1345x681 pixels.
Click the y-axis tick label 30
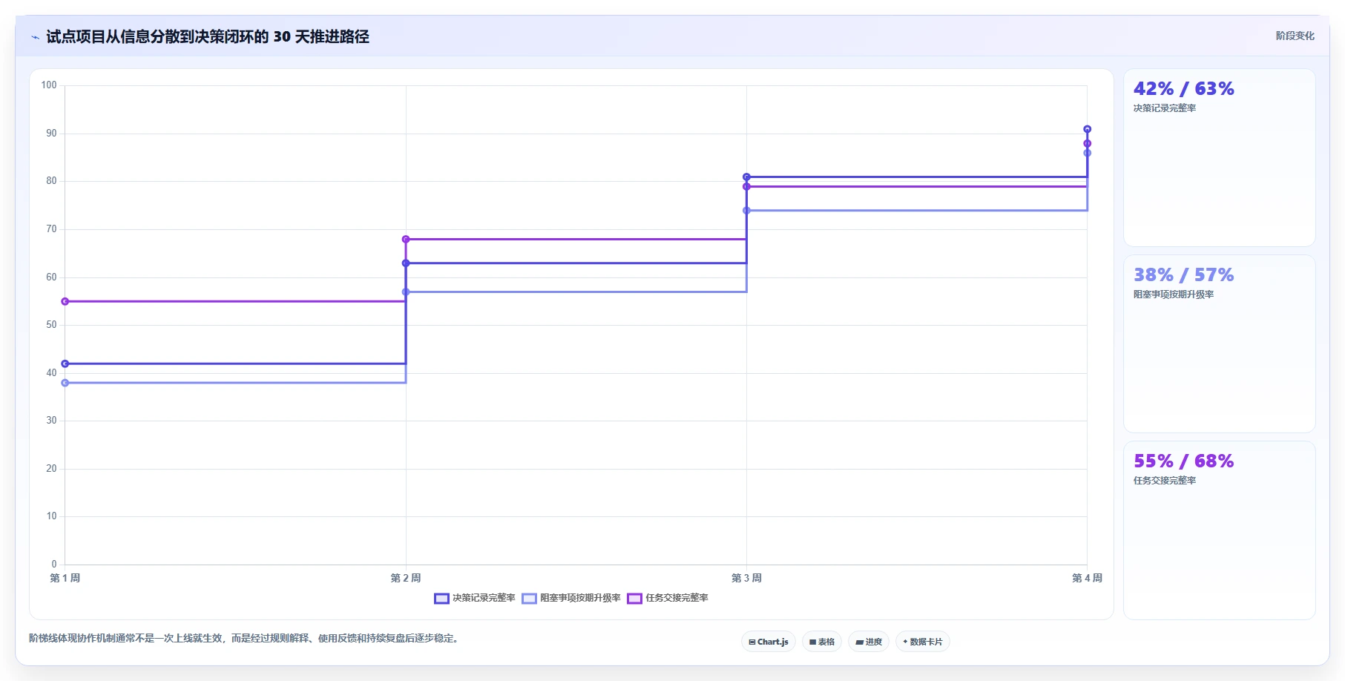click(x=51, y=421)
